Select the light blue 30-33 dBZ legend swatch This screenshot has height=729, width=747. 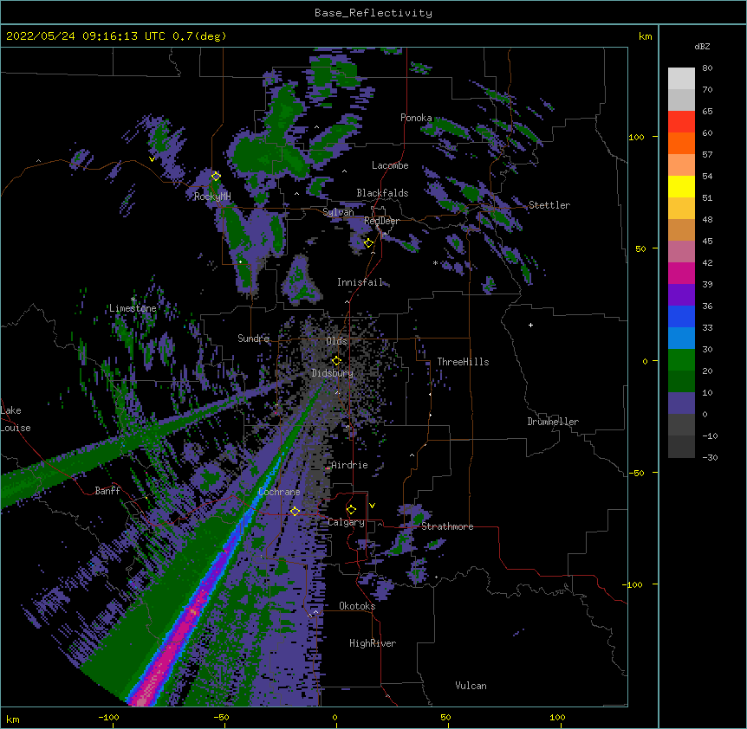pyautogui.click(x=681, y=338)
